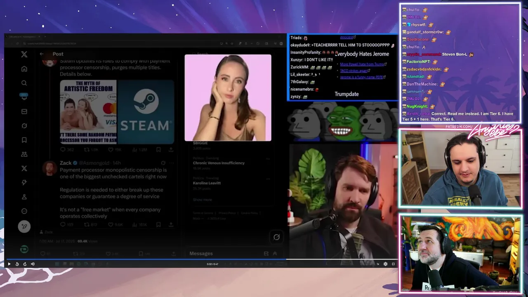Open Karoline Leavitt trending topic

(x=207, y=183)
